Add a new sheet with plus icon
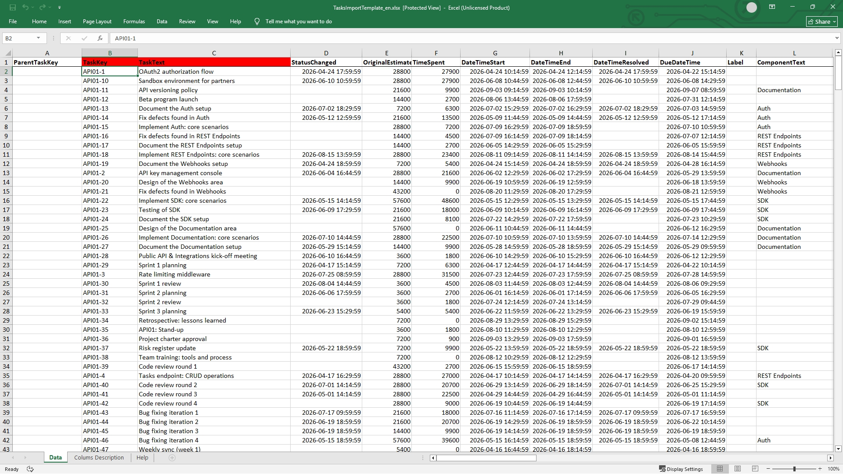The width and height of the screenshot is (843, 474). [x=172, y=458]
